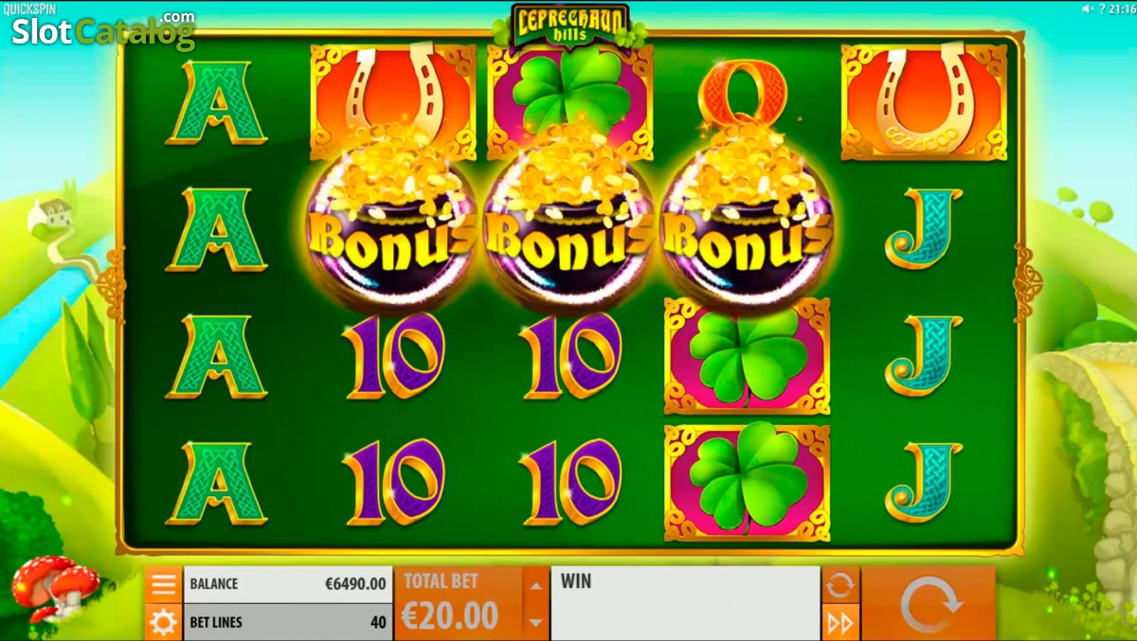Open the SlotCatalog.com logo link
1137x641 pixels.
click(103, 30)
